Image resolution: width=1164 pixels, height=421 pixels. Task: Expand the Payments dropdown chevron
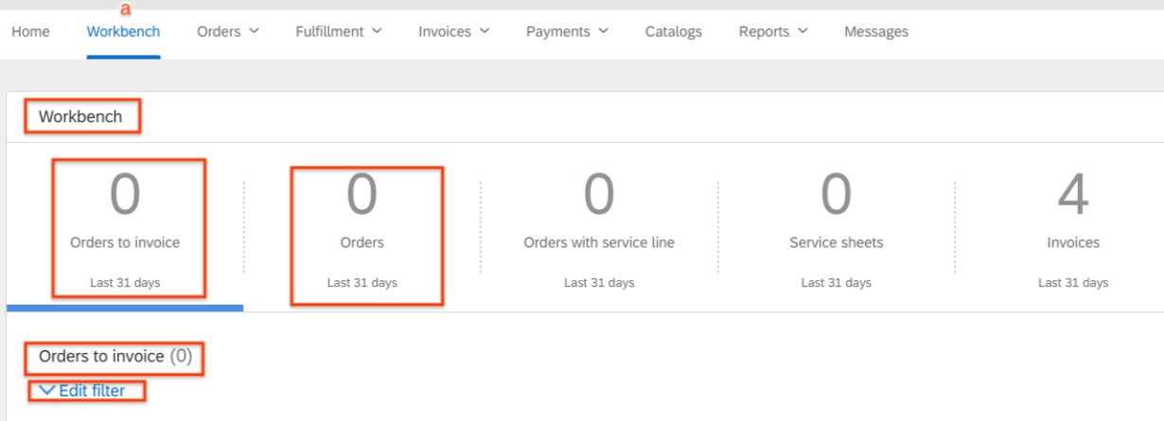coord(603,31)
